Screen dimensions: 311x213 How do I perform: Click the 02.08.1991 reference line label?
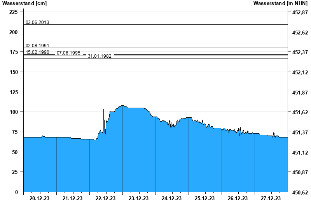pyautogui.click(x=37, y=46)
